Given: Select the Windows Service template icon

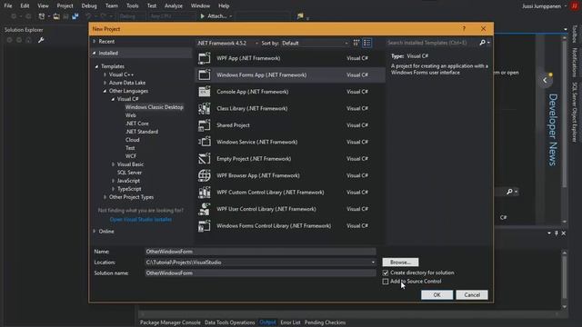Looking at the screenshot, I should 204,142.
